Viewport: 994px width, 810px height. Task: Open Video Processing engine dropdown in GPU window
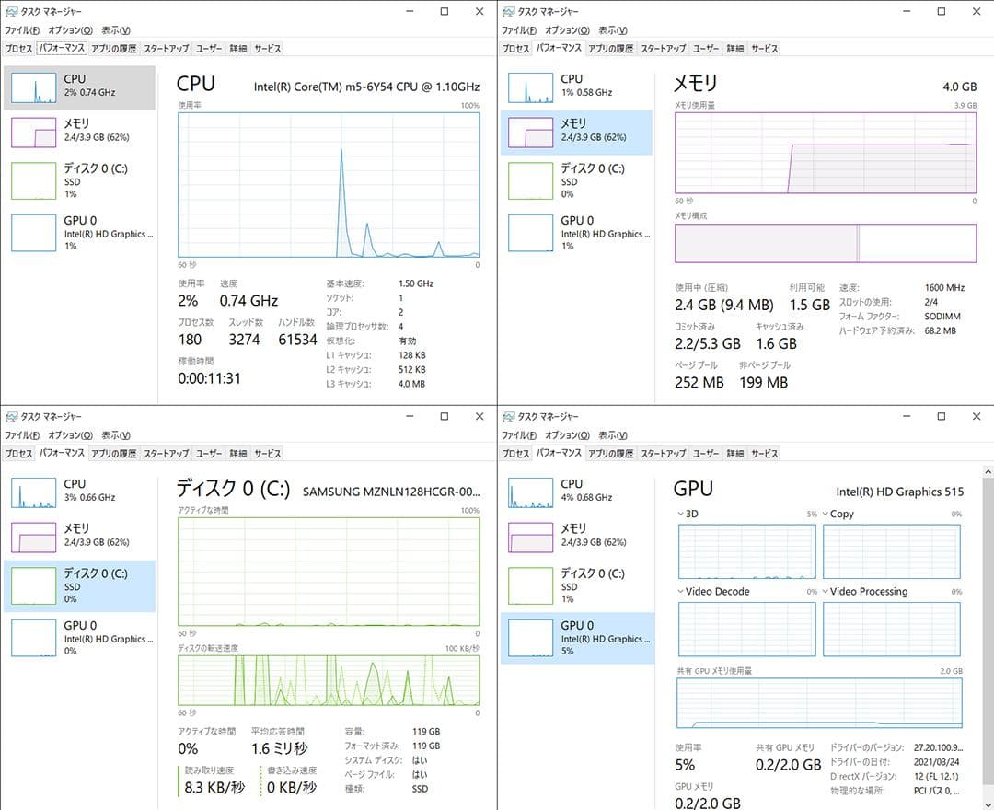tap(826, 591)
